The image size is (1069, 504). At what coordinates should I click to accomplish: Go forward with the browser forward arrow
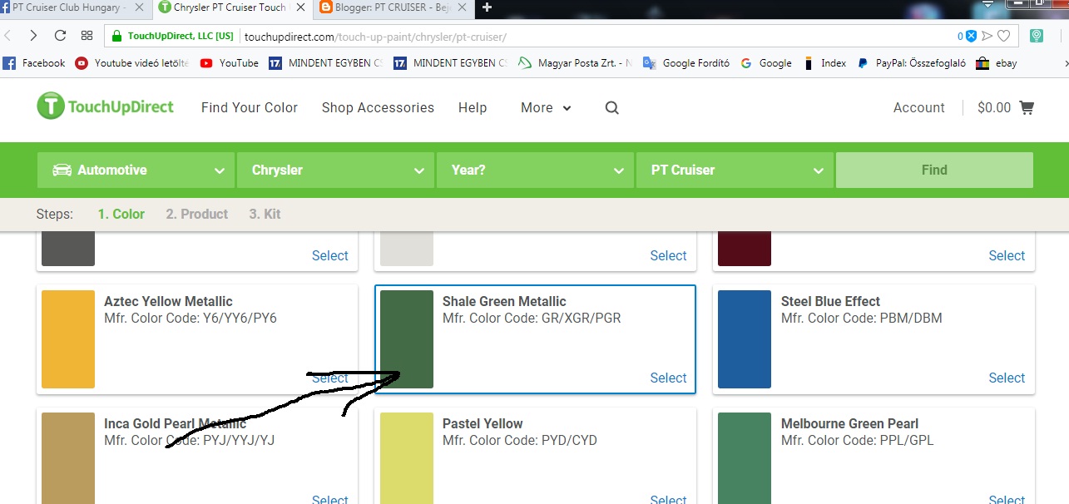[x=33, y=36]
